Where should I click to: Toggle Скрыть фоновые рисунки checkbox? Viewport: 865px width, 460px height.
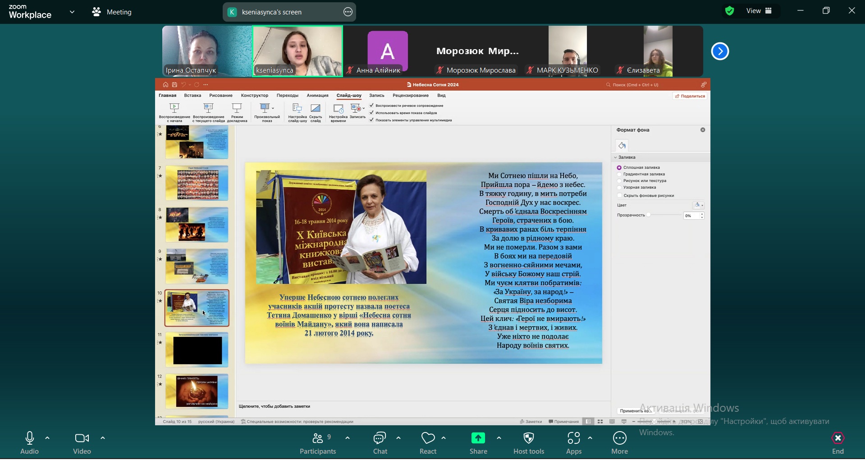(x=619, y=196)
